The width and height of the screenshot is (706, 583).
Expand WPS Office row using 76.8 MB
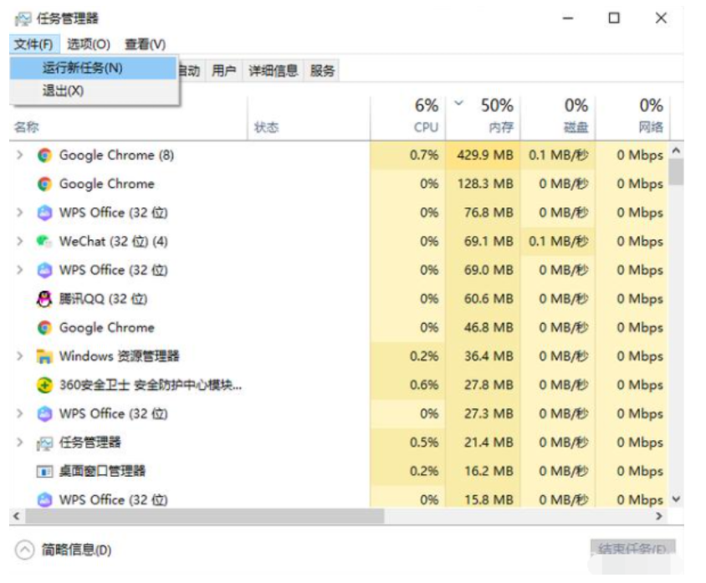tap(19, 212)
